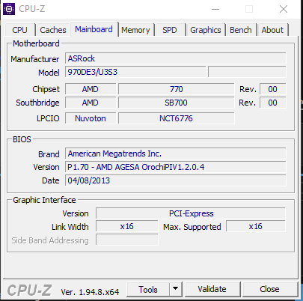This screenshot has width=303, height=301.
Task: Click the chipset Rev. 00 value
Action: tap(272, 89)
